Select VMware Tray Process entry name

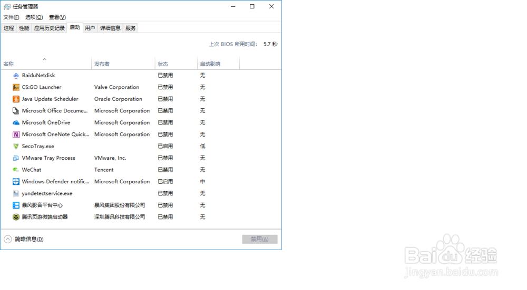pyautogui.click(x=48, y=158)
